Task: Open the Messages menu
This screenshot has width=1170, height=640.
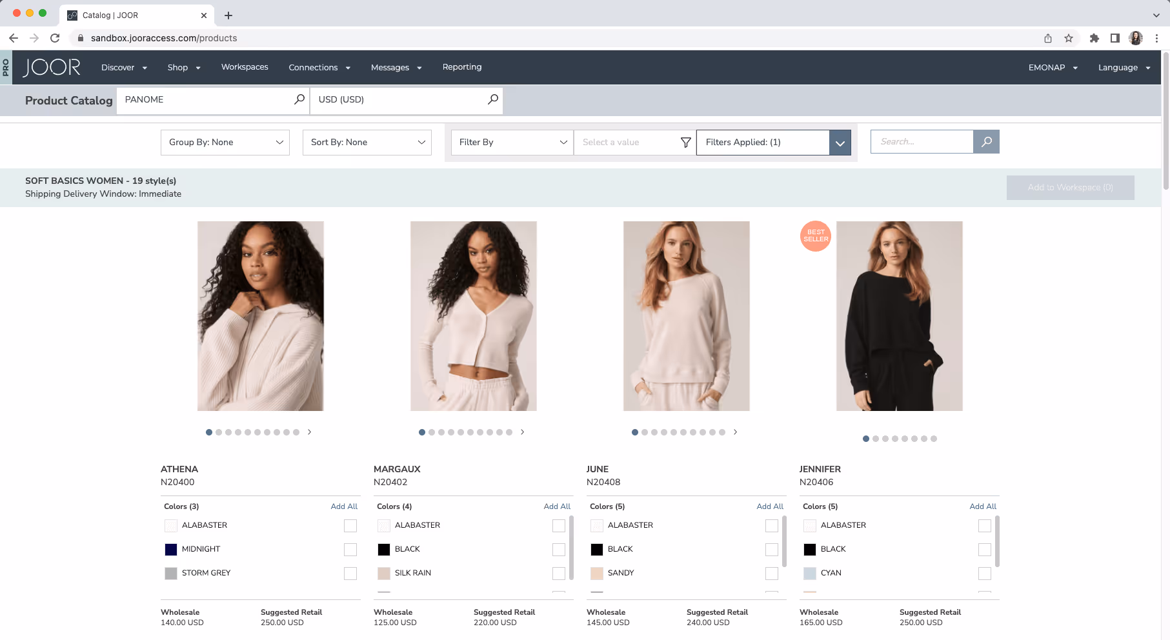Action: [396, 67]
